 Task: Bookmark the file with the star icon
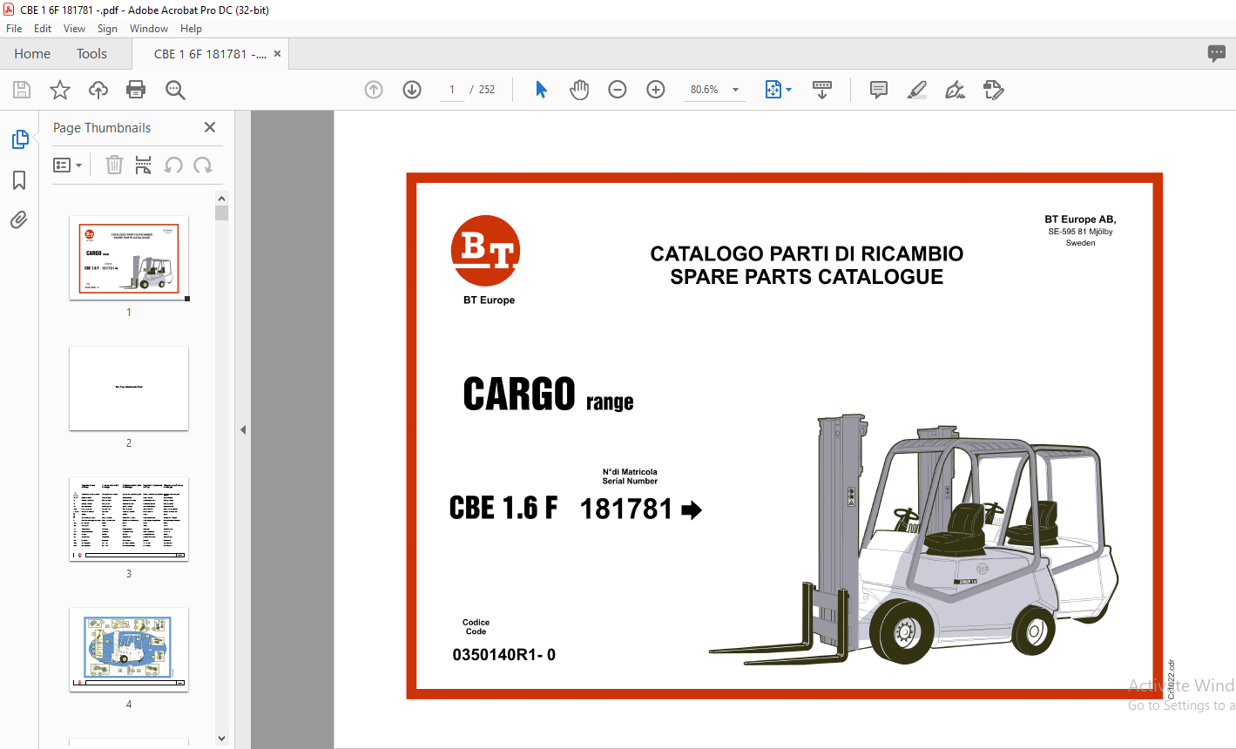(60, 90)
